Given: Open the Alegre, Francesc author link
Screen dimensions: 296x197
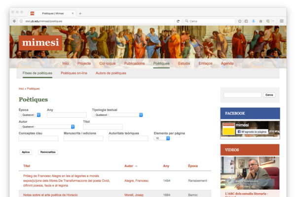Looking at the screenshot, I should tap(136, 181).
